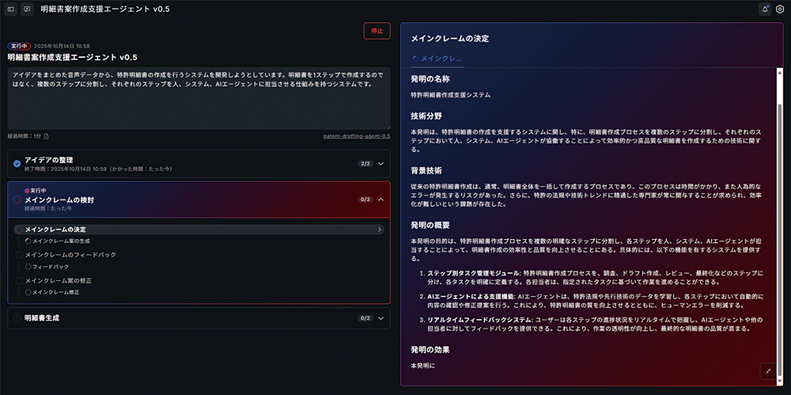Image resolution: width=791 pixels, height=395 pixels.
Task: Expand the 明細書生成 section chevron
Action: click(x=380, y=318)
